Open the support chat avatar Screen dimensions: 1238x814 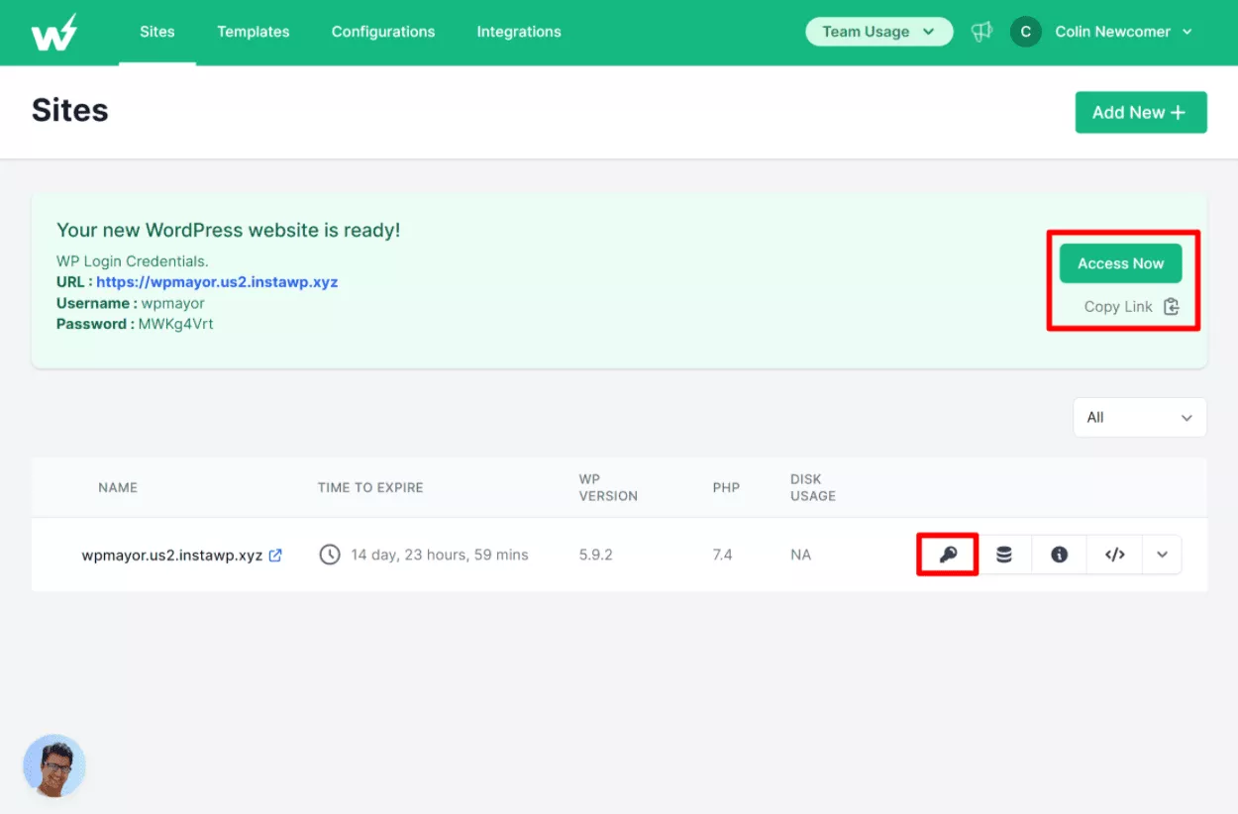click(54, 765)
